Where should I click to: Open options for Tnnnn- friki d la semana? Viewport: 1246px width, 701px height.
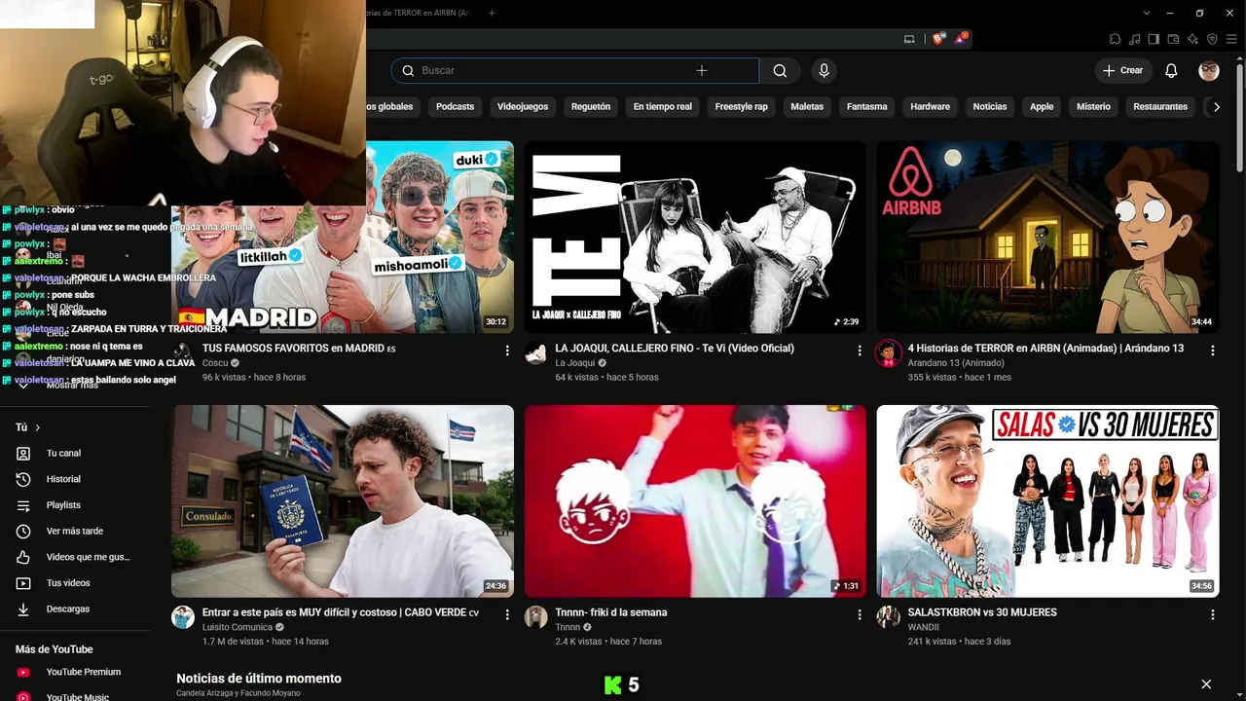click(x=860, y=615)
